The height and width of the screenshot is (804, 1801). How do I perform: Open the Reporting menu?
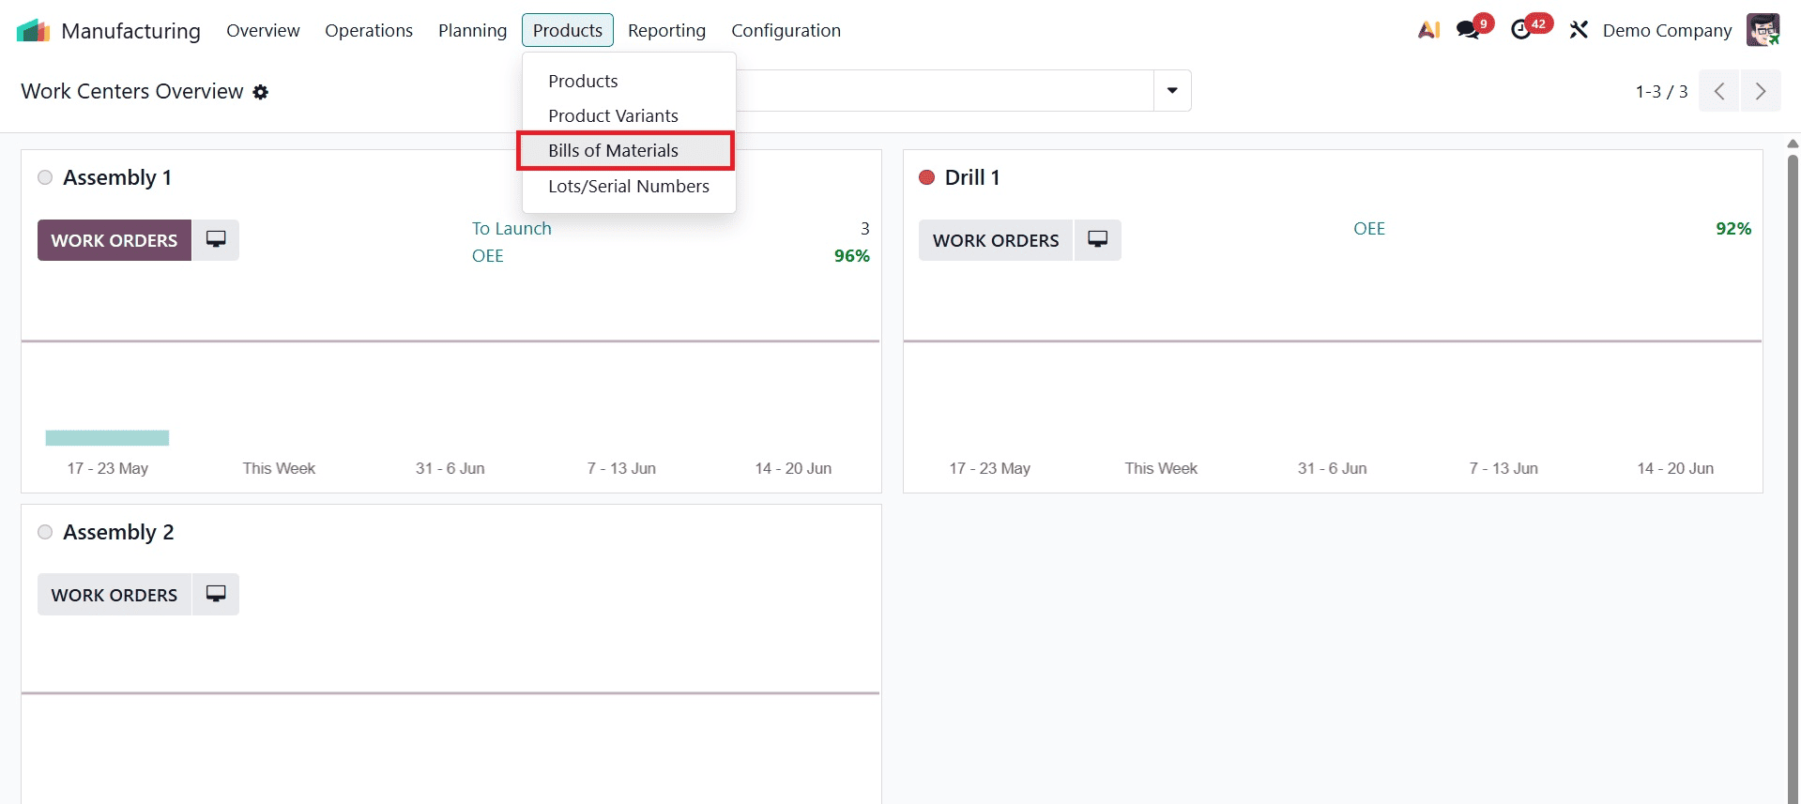pos(666,30)
